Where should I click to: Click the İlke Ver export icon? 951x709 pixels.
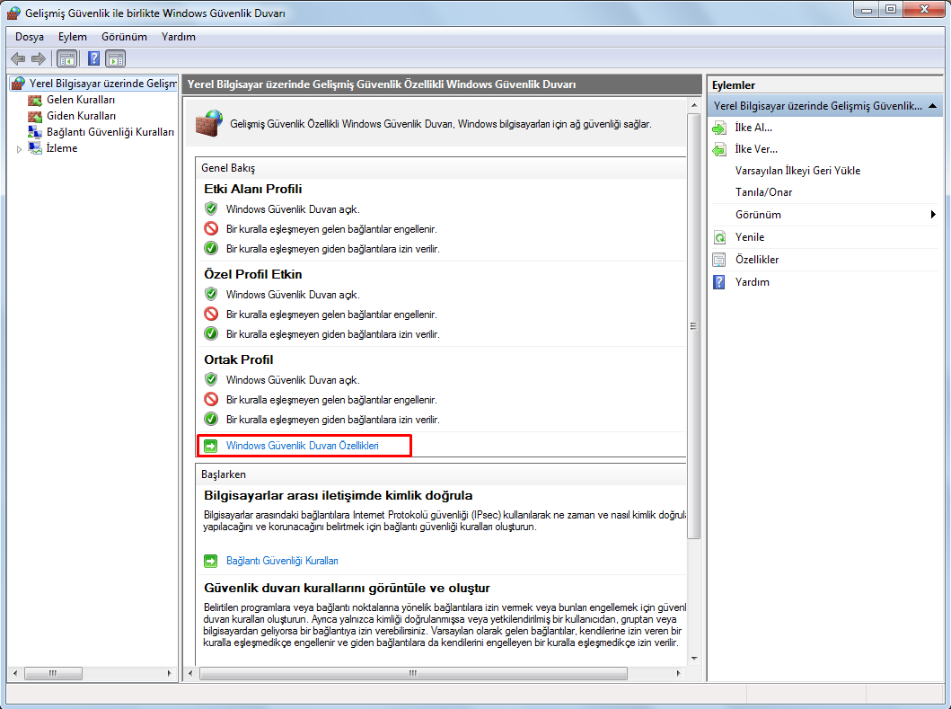tap(719, 149)
